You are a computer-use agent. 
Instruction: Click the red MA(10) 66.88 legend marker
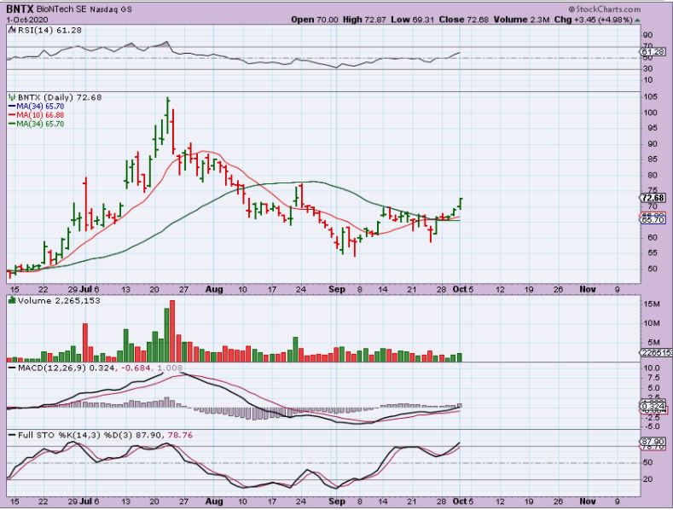tap(11, 115)
